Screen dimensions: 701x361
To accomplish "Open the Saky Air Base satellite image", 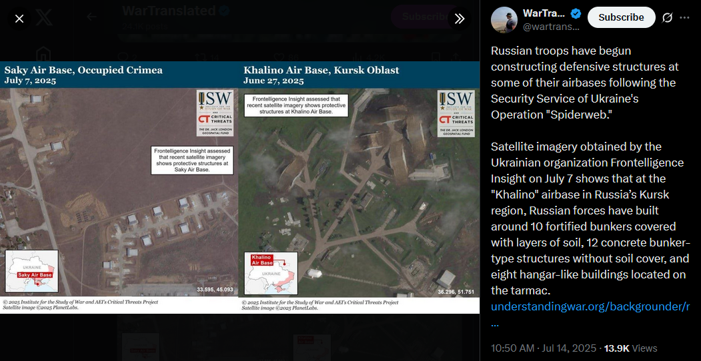I will (x=119, y=187).
